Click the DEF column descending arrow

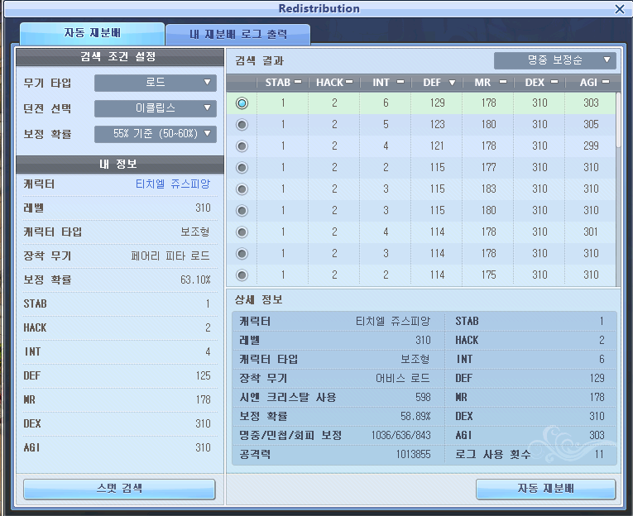tap(452, 83)
